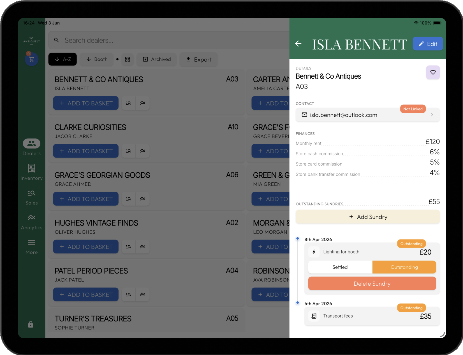Add a new sundry

coord(368,217)
